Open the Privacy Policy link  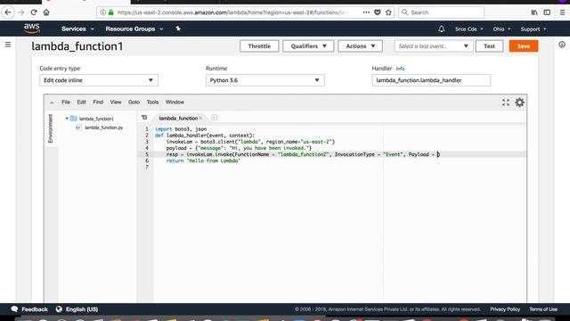coord(505,309)
